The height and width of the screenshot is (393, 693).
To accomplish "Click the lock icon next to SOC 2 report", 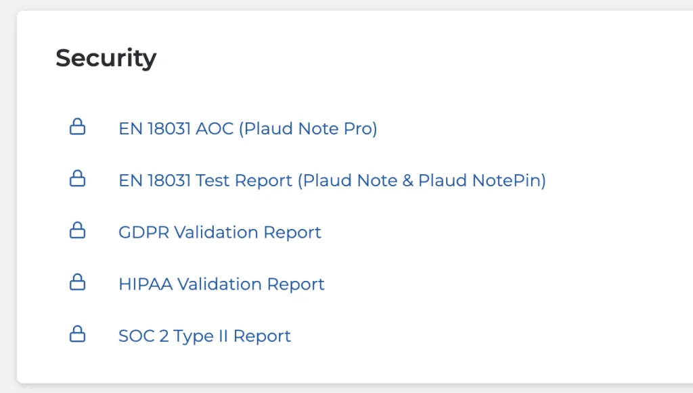I will 78,334.
